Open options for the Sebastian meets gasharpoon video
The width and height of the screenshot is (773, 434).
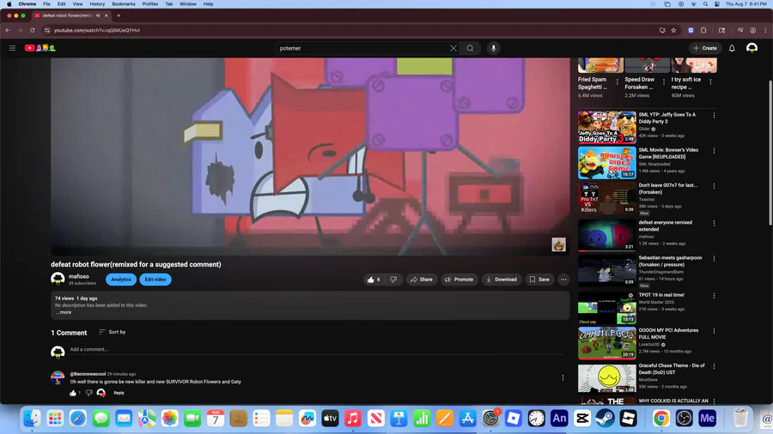(714, 259)
